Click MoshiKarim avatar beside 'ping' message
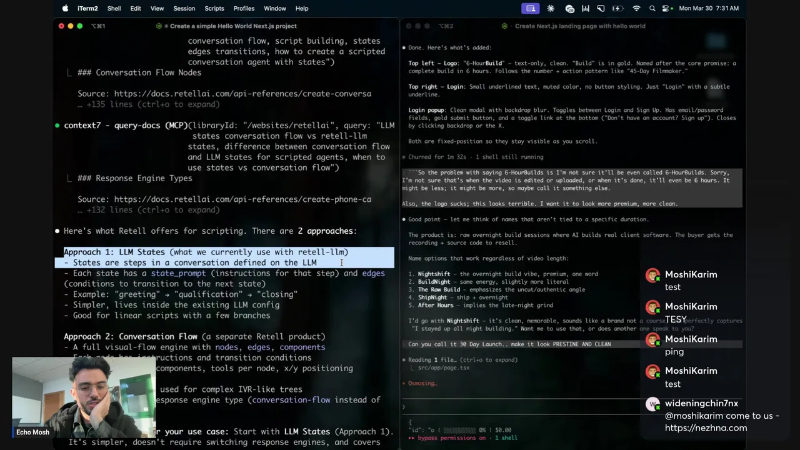 652,339
